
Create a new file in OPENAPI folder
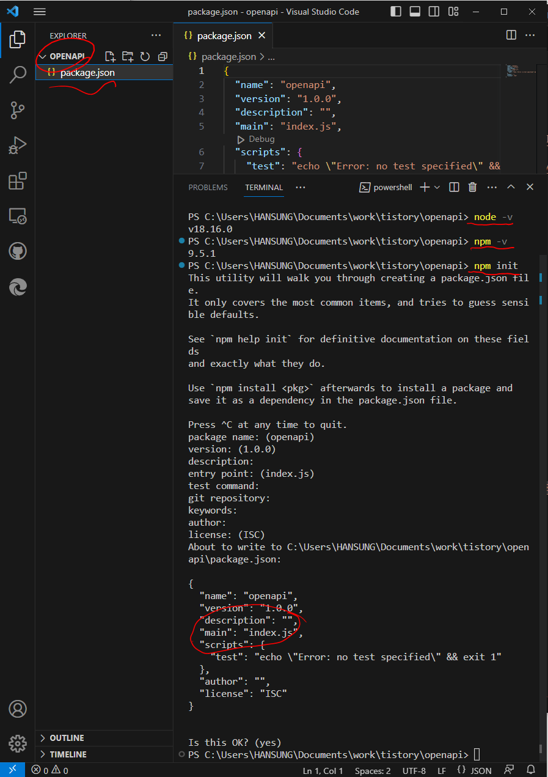click(x=110, y=56)
